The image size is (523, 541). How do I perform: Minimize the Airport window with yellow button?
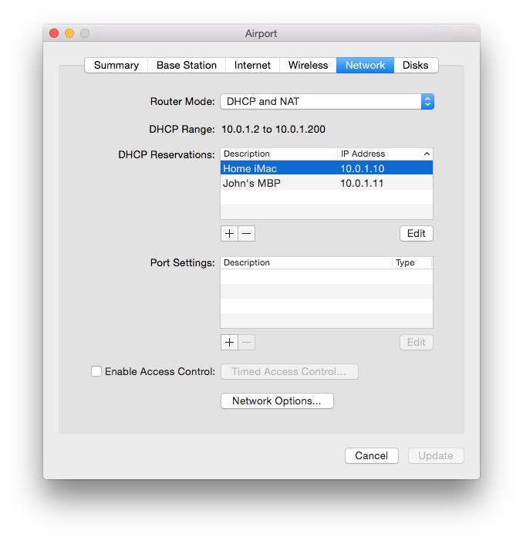[x=69, y=33]
